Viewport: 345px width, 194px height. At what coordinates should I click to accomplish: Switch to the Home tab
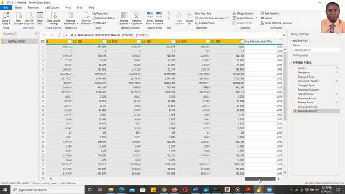18,8
